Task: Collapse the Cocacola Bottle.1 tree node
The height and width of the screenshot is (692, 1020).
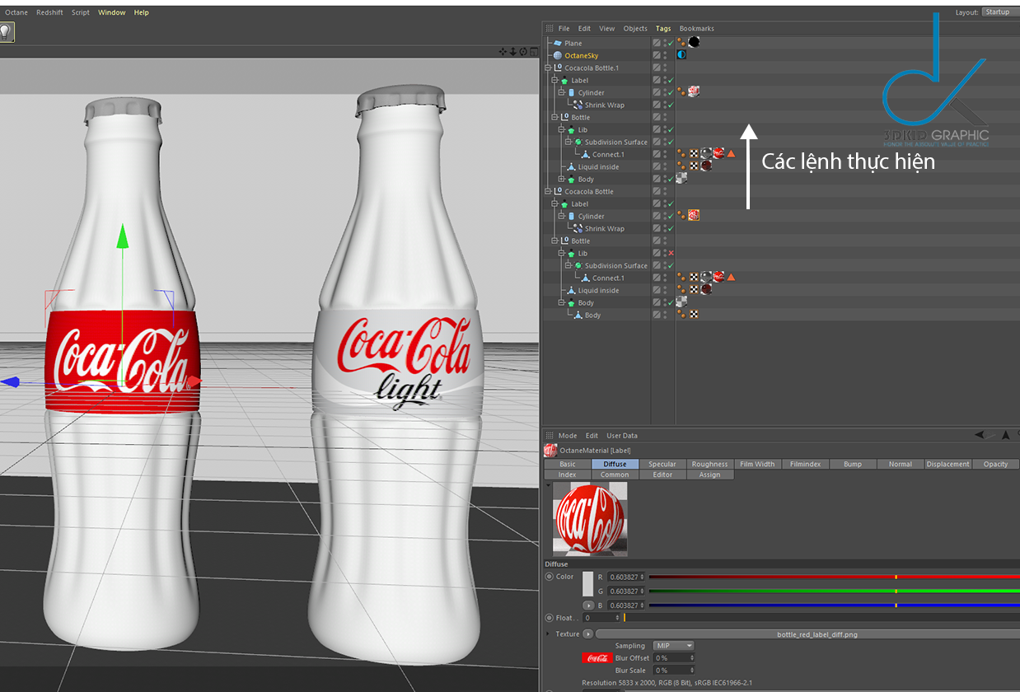Action: (550, 68)
